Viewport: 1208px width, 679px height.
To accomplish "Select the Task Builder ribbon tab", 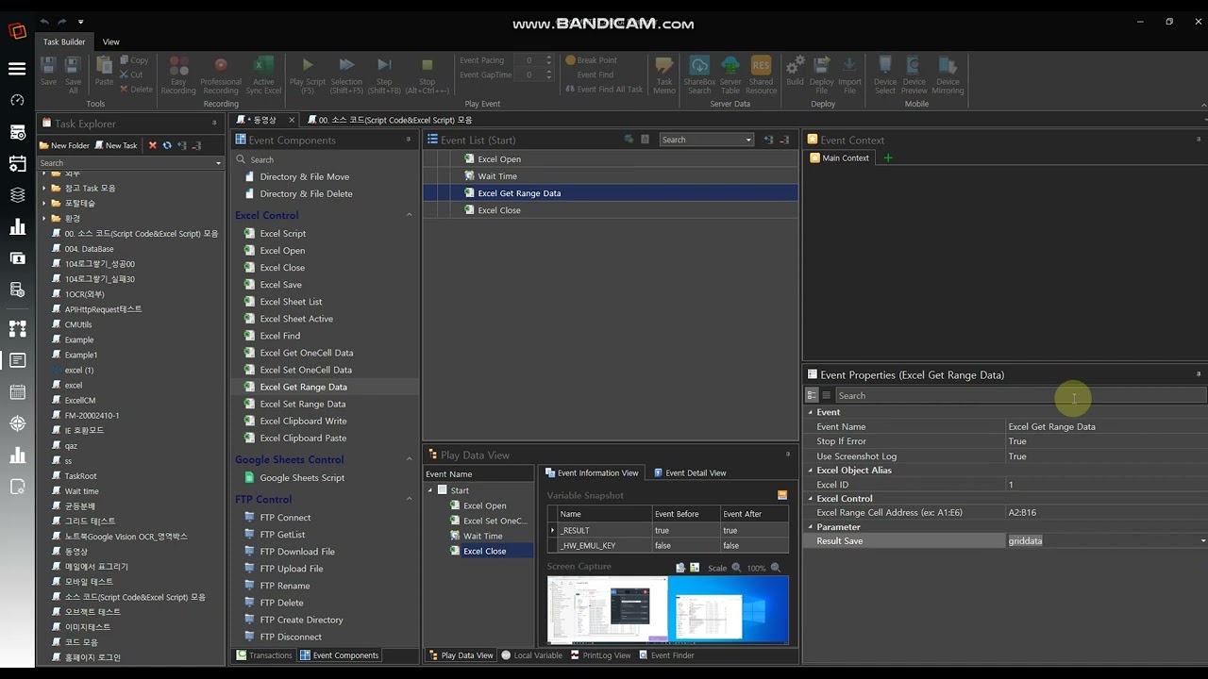I will pyautogui.click(x=64, y=41).
